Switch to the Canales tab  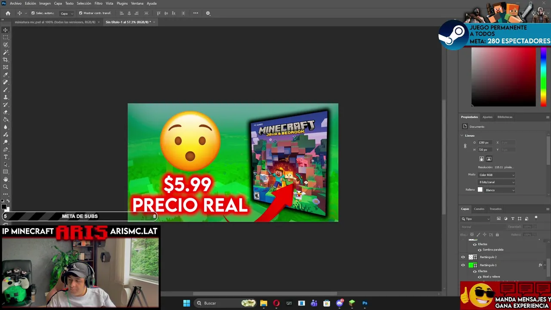point(479,209)
